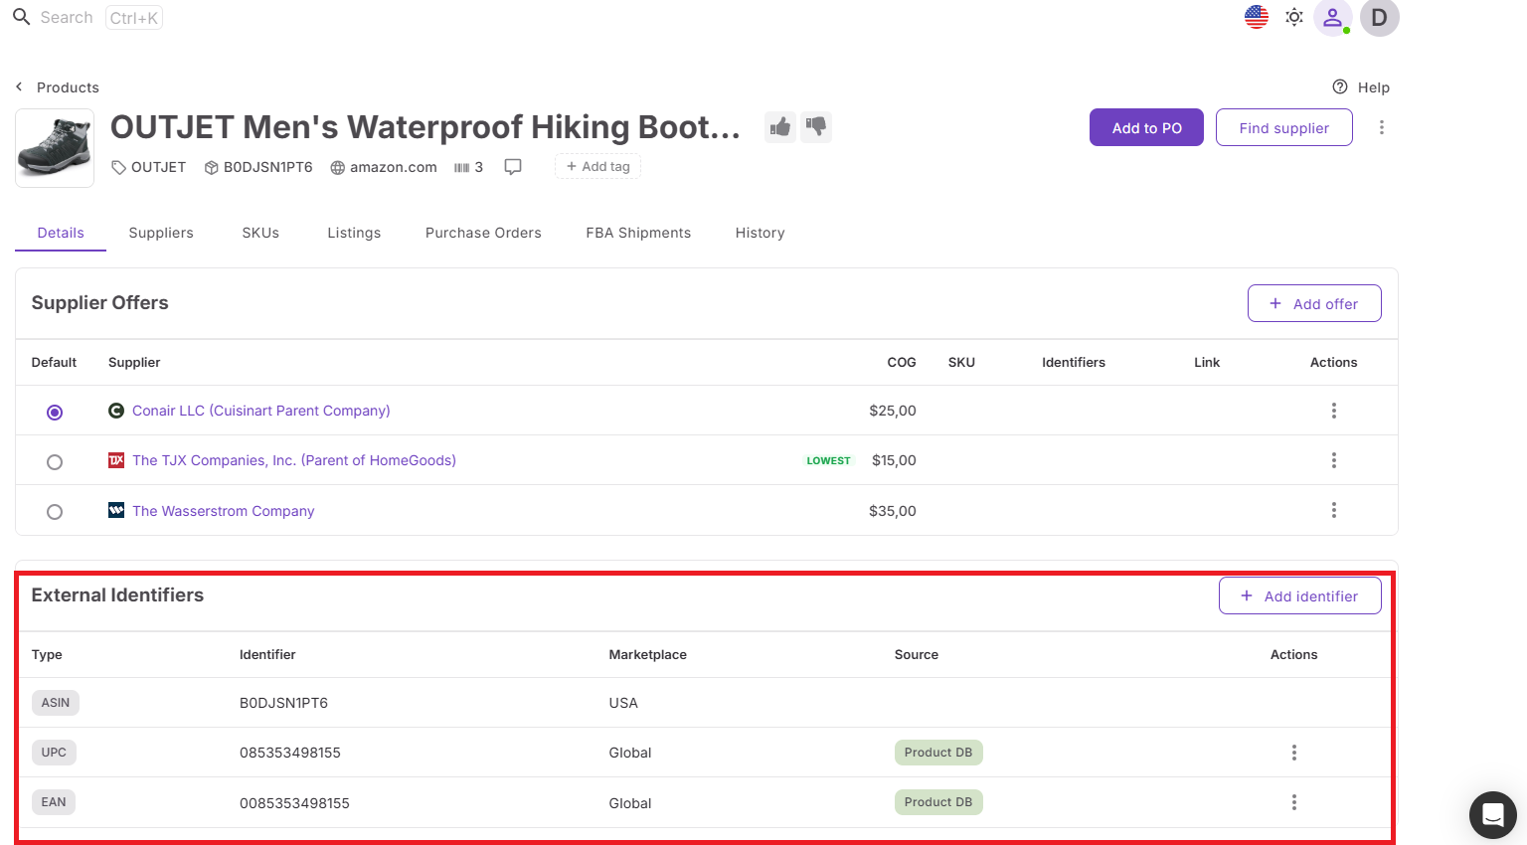1527x845 pixels.
Task: Click the USA marketplace cell
Action: (x=623, y=703)
